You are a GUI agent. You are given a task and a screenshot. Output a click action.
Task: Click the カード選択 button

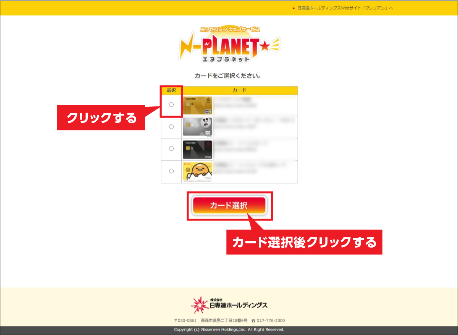(x=229, y=206)
